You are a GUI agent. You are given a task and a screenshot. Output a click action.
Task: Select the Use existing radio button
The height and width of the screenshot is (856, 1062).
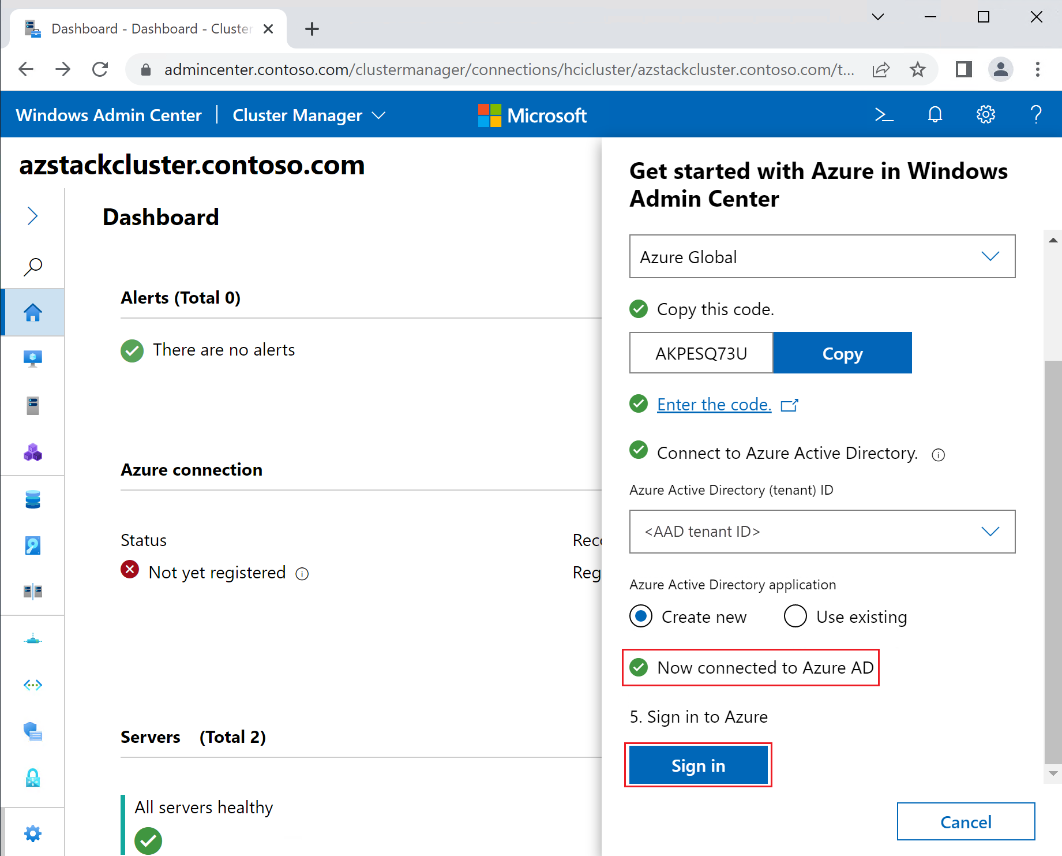795,616
